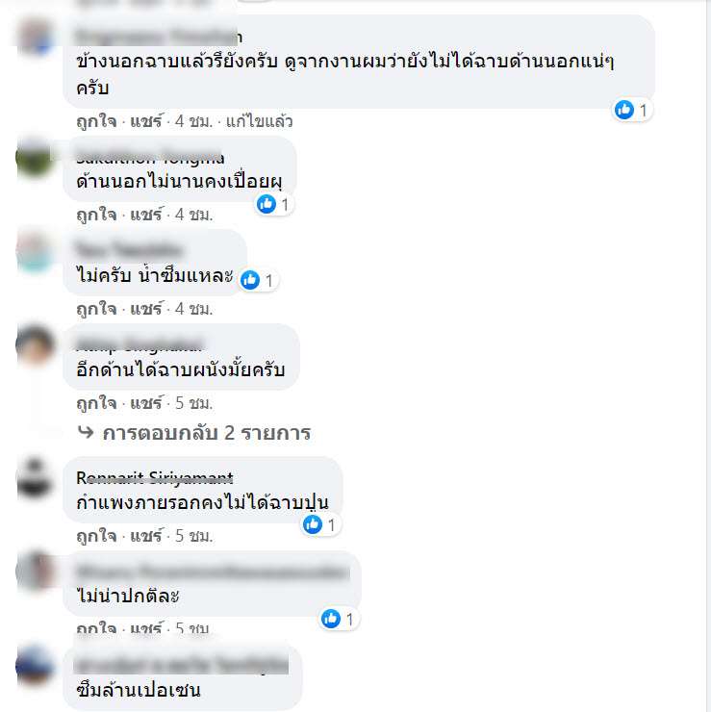Click the reply arrow icon beside replies count
Screen dimensions: 711x712
click(x=86, y=432)
